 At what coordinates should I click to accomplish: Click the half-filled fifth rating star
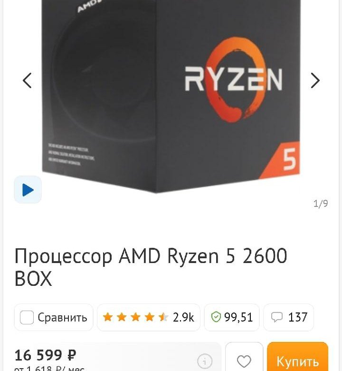[x=163, y=317]
